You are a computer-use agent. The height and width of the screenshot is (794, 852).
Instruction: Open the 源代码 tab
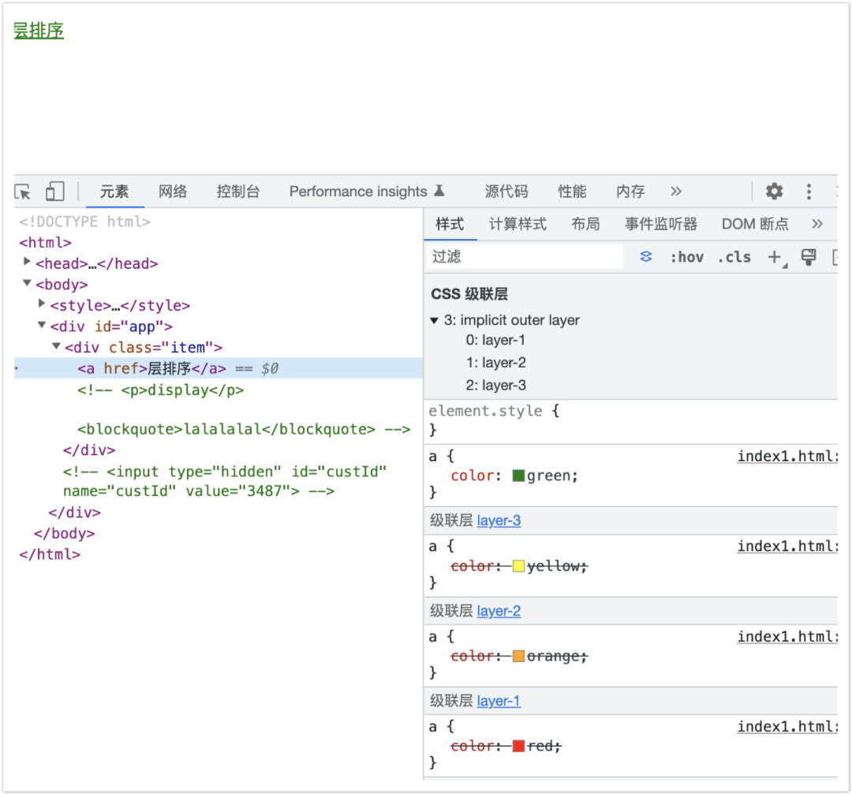pos(506,191)
